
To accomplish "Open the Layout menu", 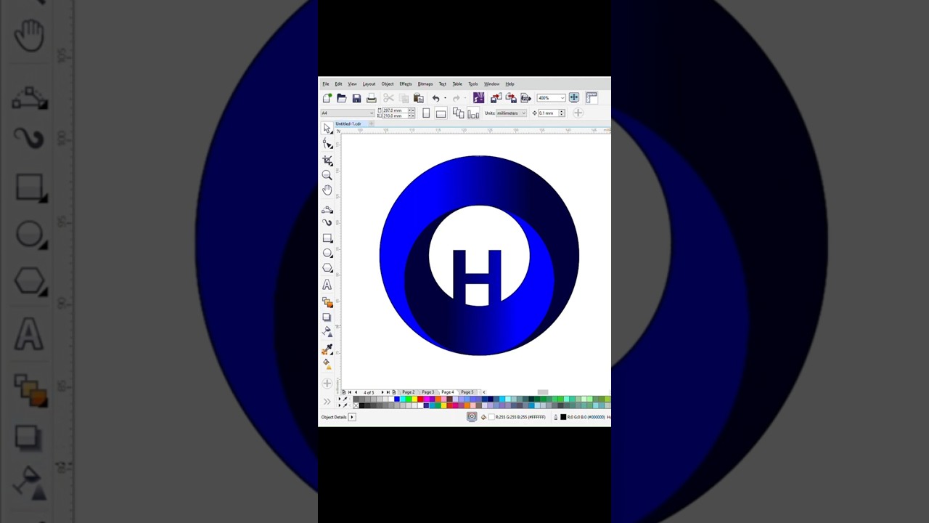I will [x=369, y=84].
